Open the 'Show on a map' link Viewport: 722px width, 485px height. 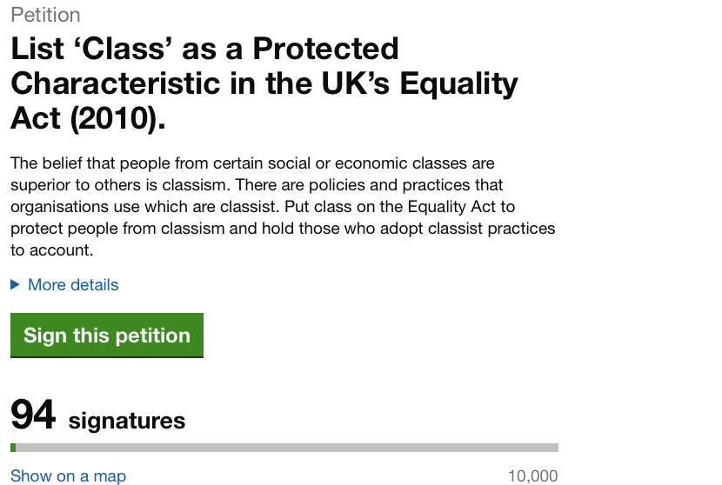[x=68, y=476]
